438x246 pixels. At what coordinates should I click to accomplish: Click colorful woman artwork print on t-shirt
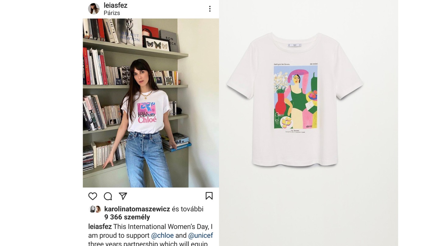click(296, 97)
